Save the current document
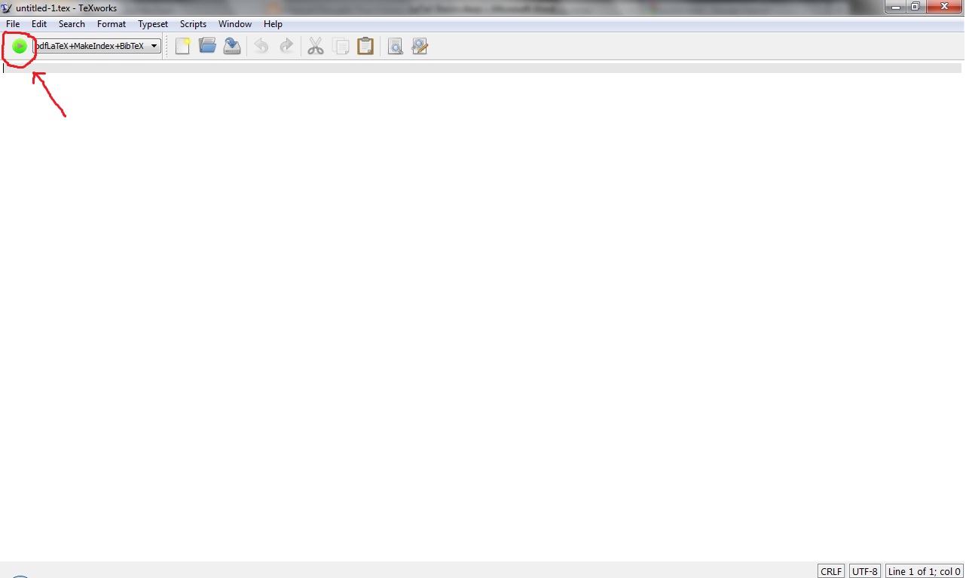Screen dimensions: 969x578 click(231, 46)
